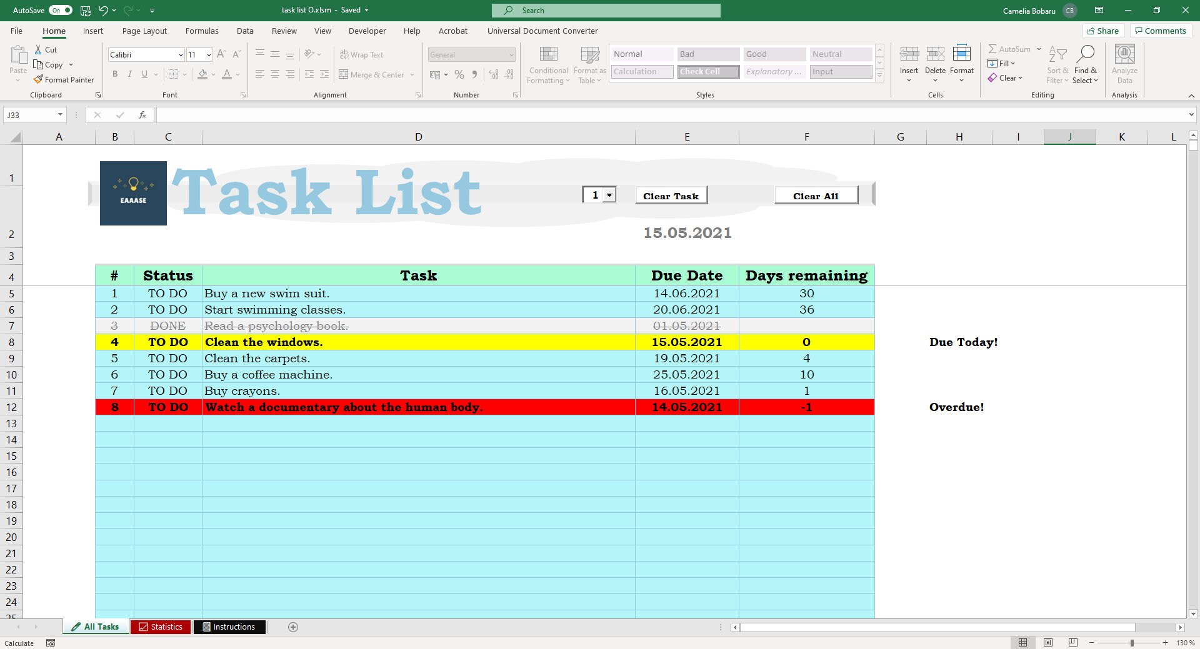Open the Statistics sheet tab
The image size is (1200, 649).
(161, 627)
